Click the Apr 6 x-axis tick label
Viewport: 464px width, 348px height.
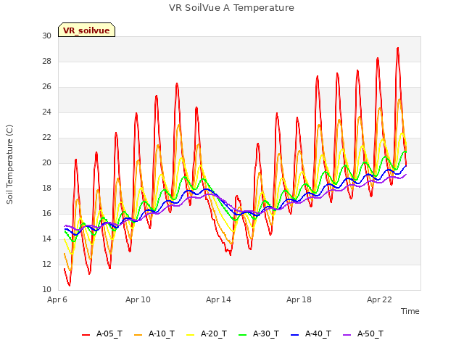click(x=57, y=299)
